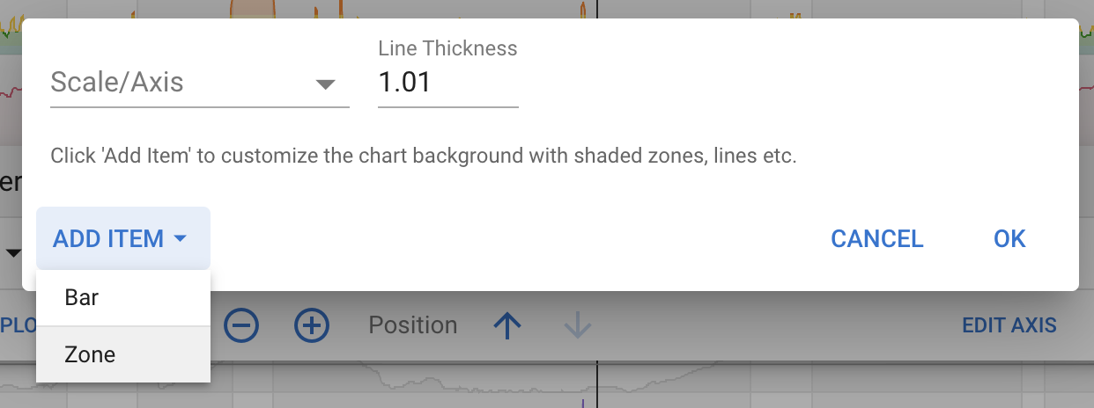Viewport: 1094px width, 408px height.
Task: Click the greyed-out Position down arrow
Action: 577,325
